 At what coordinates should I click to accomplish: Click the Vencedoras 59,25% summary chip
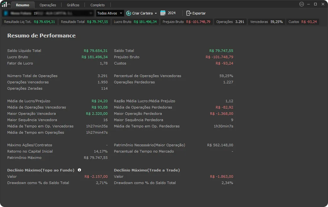pyautogui.click(x=266, y=22)
